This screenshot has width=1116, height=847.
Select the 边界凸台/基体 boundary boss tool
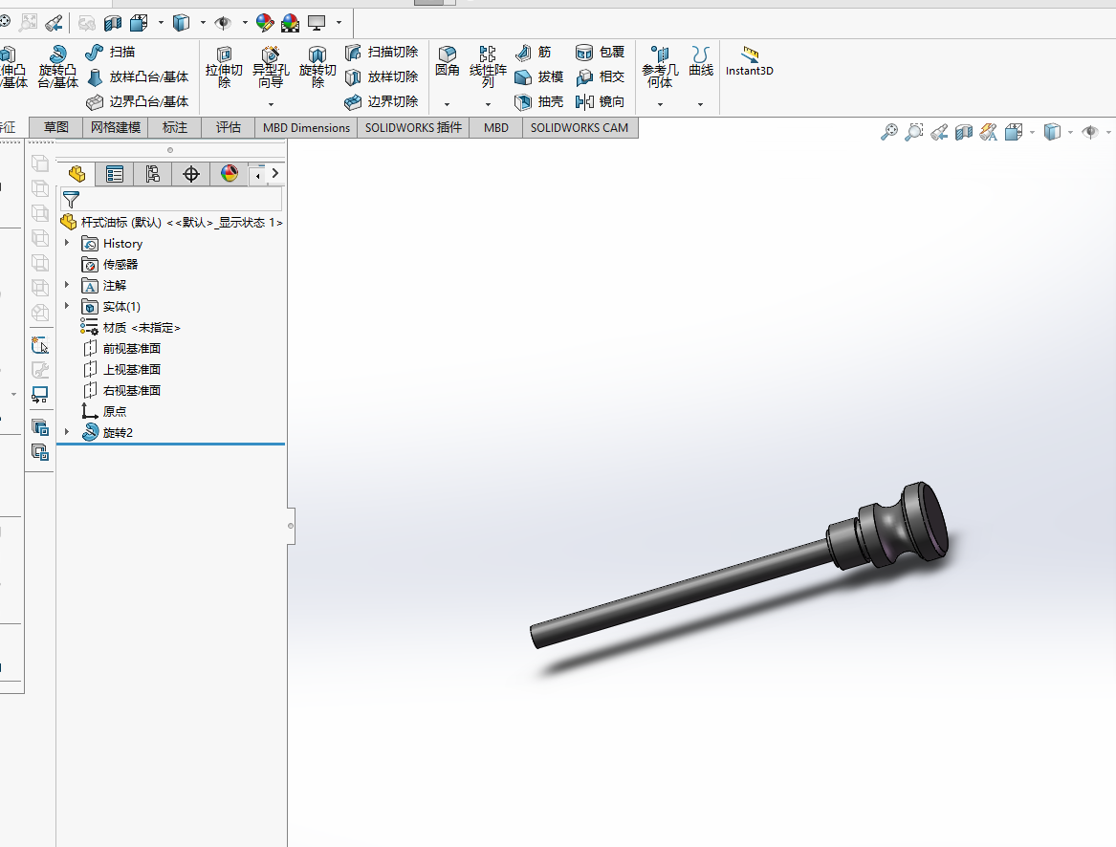[x=138, y=101]
